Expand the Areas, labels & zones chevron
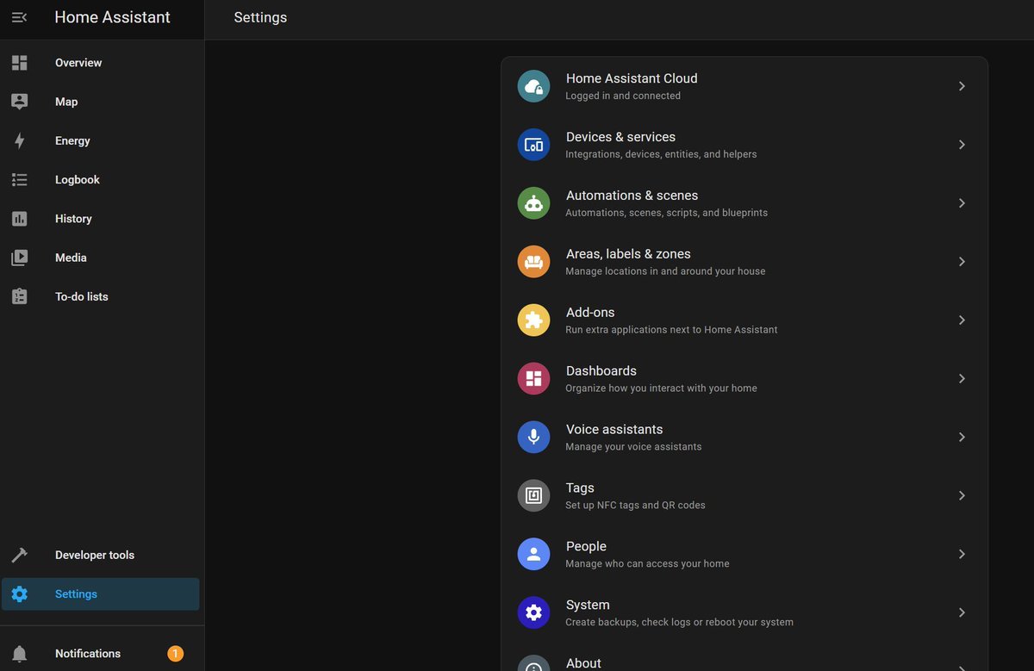This screenshot has width=1034, height=671. click(x=962, y=262)
